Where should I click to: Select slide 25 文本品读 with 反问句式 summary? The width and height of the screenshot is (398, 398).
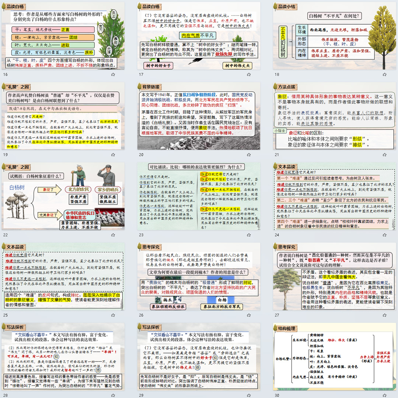coord(63,276)
